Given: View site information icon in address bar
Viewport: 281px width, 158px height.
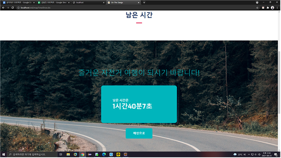Looking at the screenshot, I should point(18,8).
